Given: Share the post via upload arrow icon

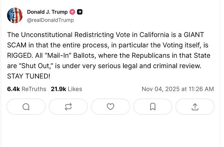Looking at the screenshot, I should pos(195,107).
